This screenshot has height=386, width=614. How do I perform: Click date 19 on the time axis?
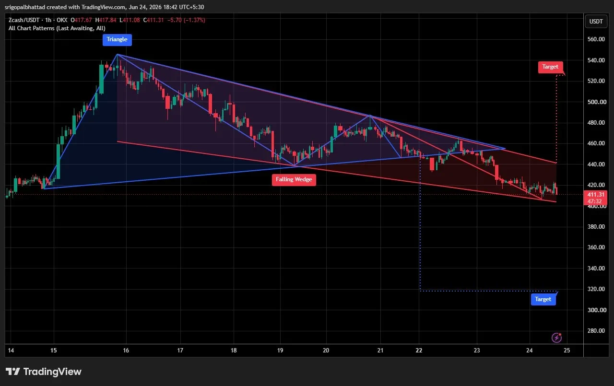(x=281, y=351)
